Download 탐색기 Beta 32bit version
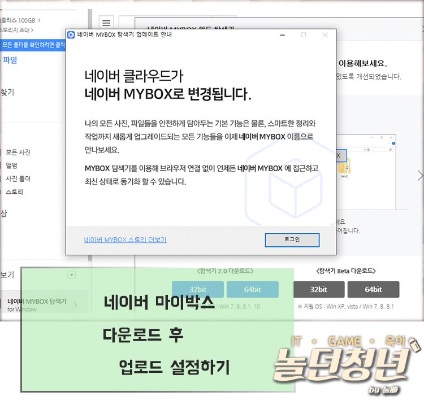Viewport: 424px width, 418px height. tap(318, 289)
